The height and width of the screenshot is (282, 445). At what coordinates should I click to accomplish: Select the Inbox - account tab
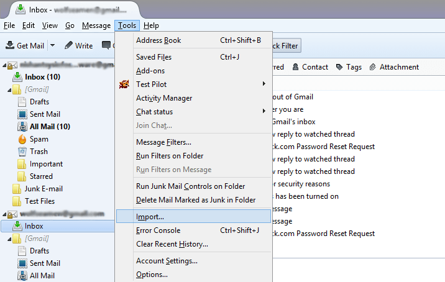(74, 10)
